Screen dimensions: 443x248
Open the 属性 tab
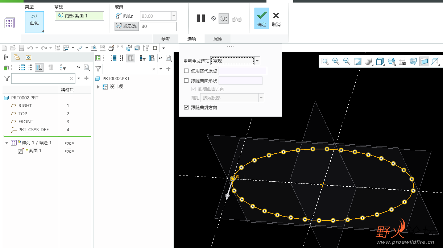pos(218,39)
